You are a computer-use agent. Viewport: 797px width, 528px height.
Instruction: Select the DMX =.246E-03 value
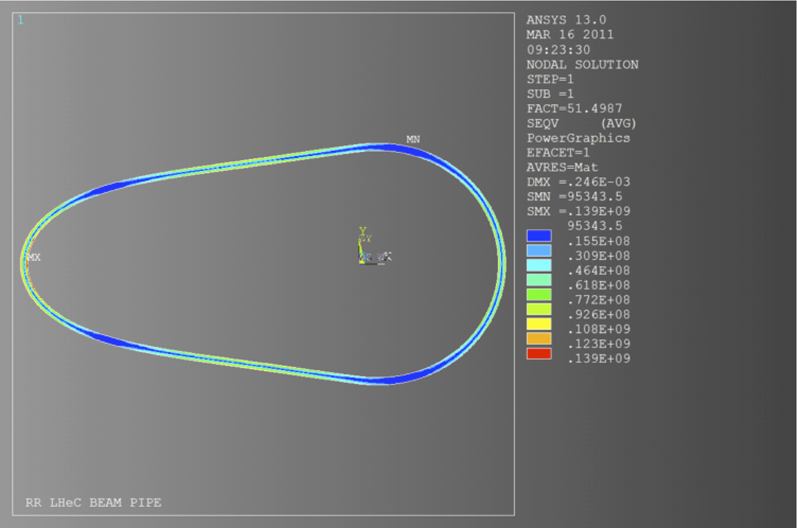(578, 182)
